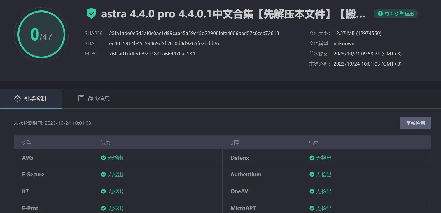Select the SHA256 hash value
Viewport: 441px width, 213px height.
pyautogui.click(x=194, y=33)
